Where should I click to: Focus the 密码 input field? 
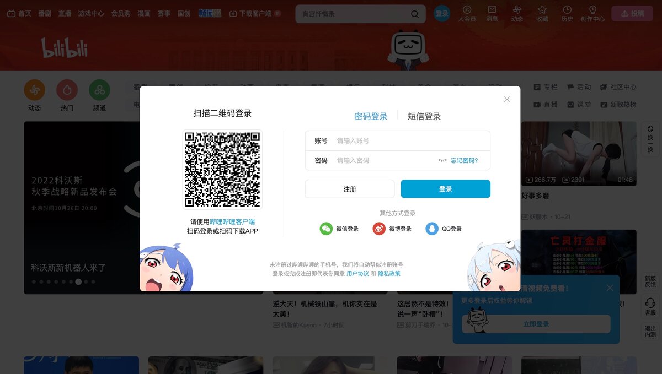coord(397,160)
